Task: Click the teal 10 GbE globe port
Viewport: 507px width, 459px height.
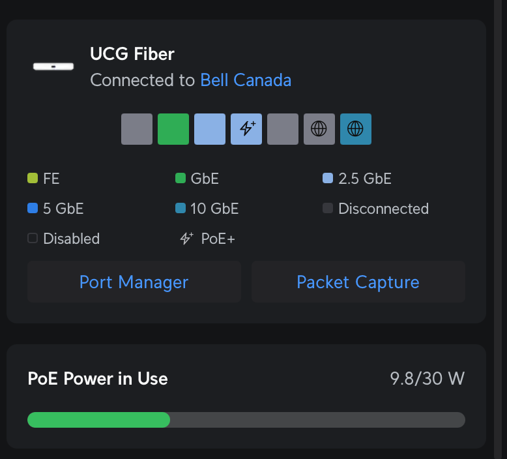Action: click(356, 129)
